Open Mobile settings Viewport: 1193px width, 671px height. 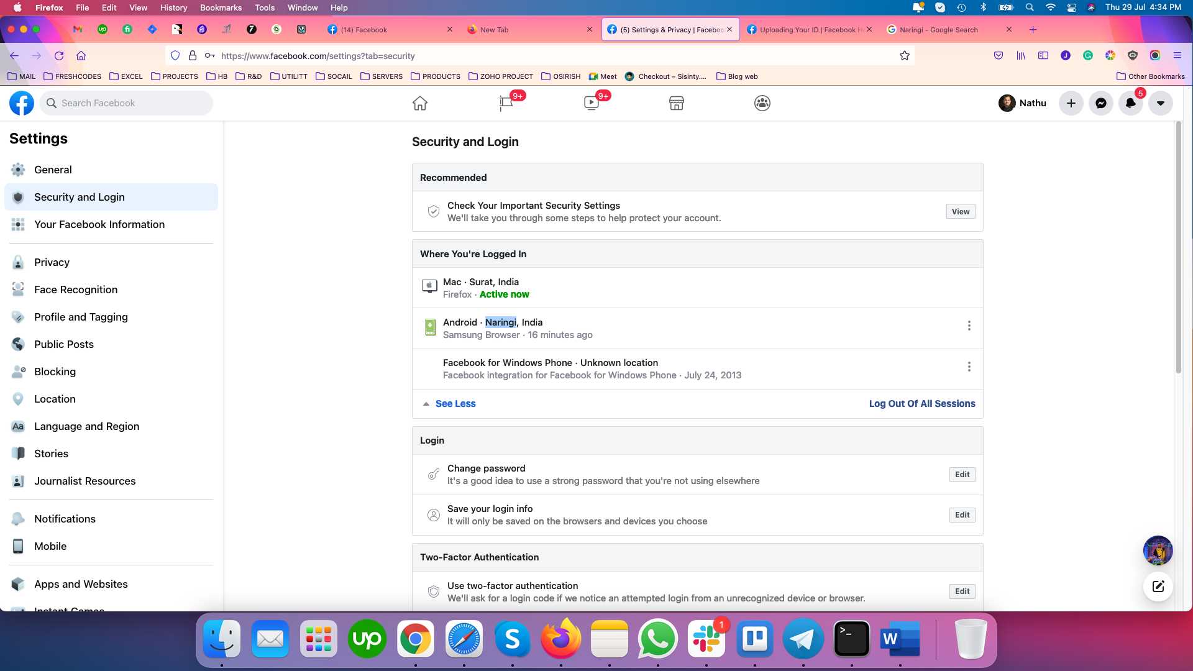pos(111,546)
